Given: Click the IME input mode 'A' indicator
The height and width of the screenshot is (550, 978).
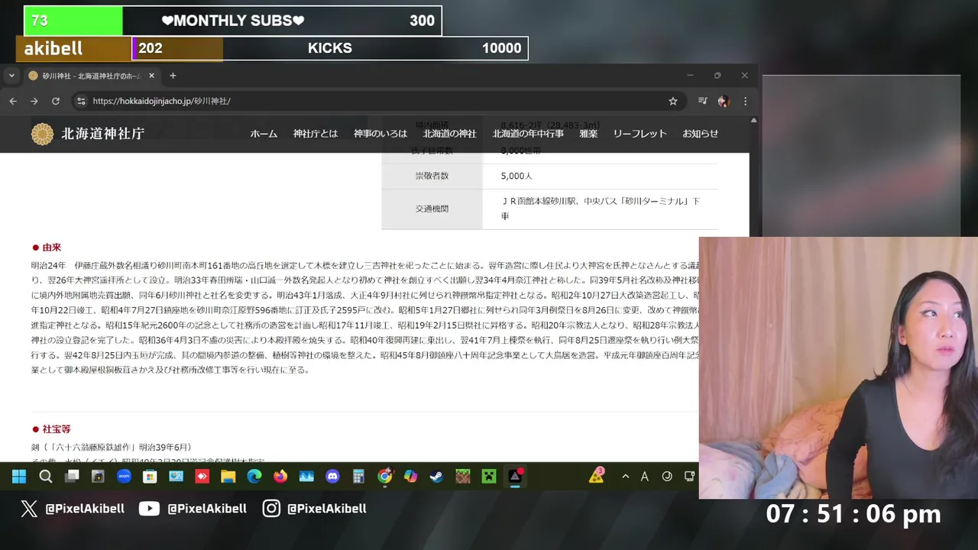Looking at the screenshot, I should [x=645, y=477].
